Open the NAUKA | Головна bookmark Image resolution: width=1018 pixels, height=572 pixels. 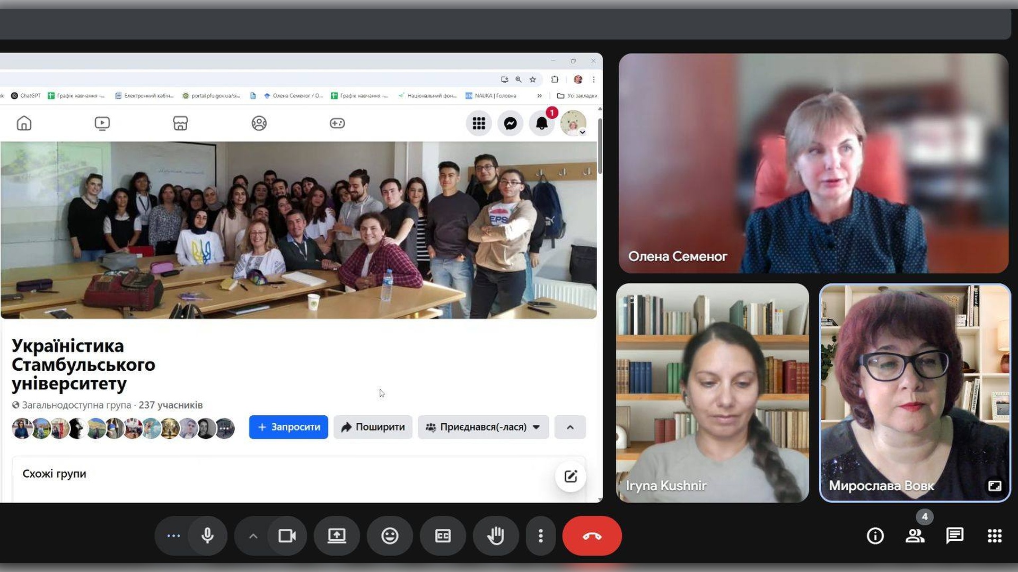coord(491,96)
